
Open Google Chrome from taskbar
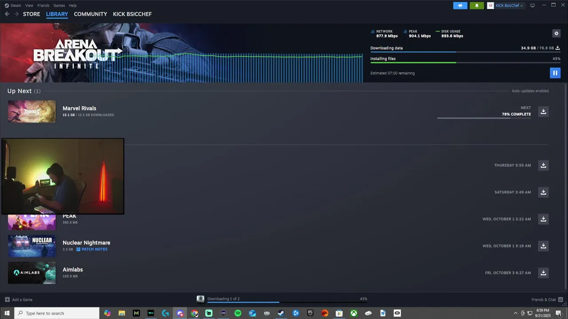tap(194, 313)
